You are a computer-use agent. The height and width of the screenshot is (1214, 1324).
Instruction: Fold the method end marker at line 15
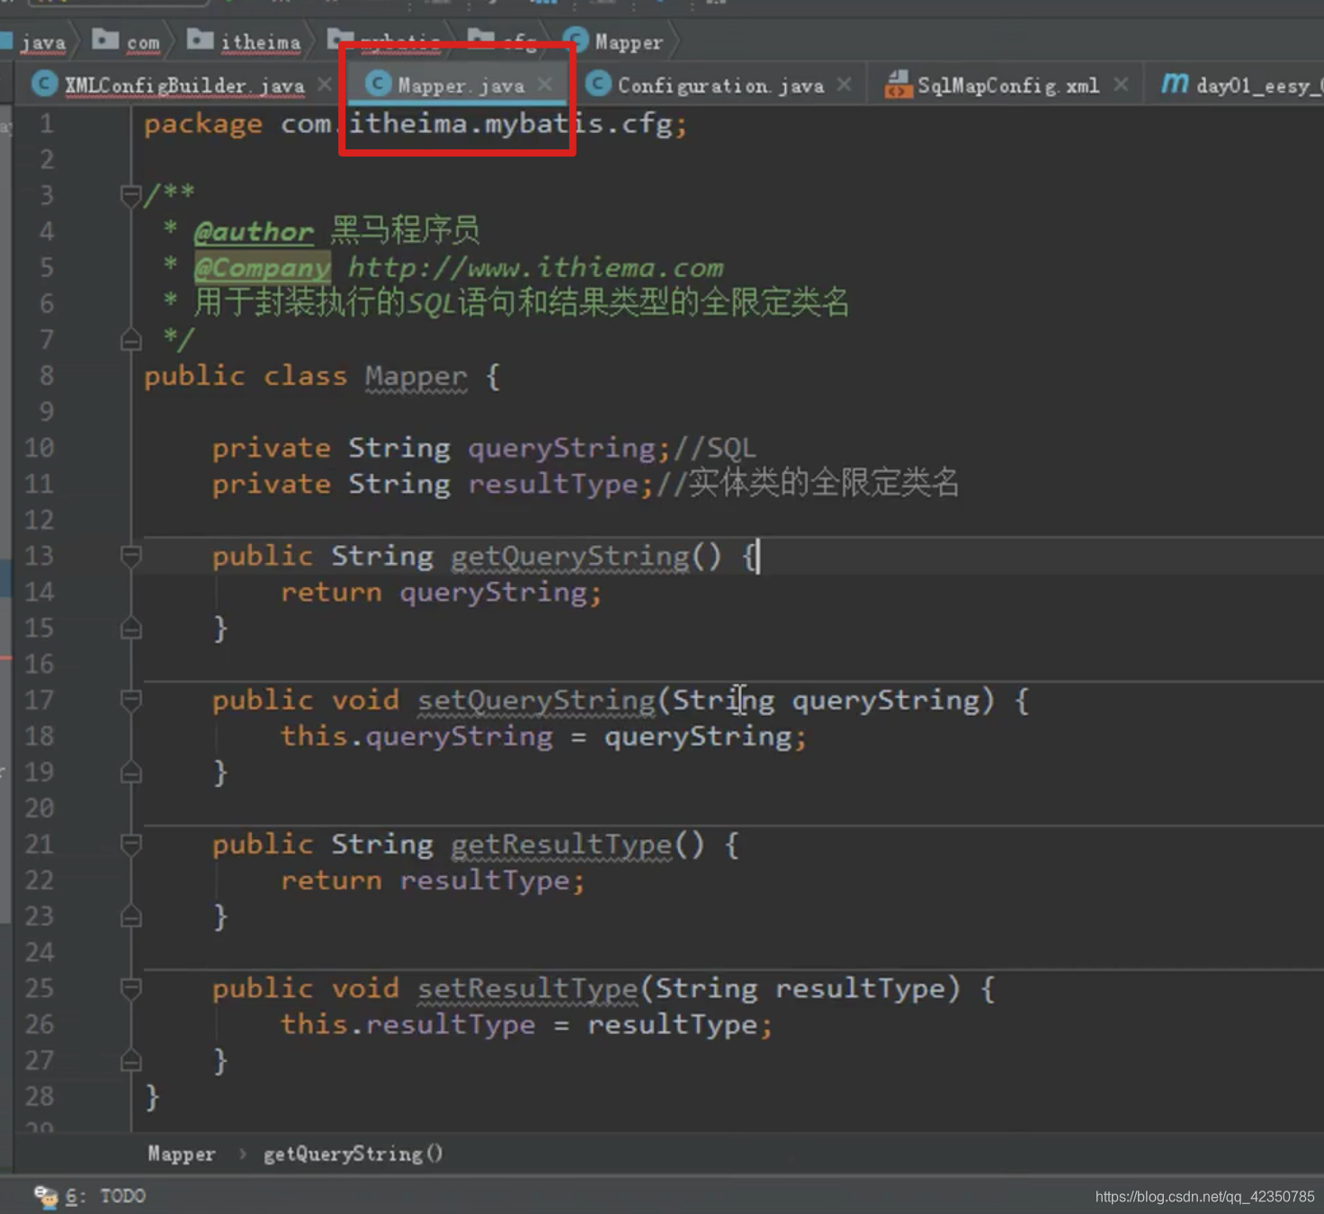tap(130, 628)
